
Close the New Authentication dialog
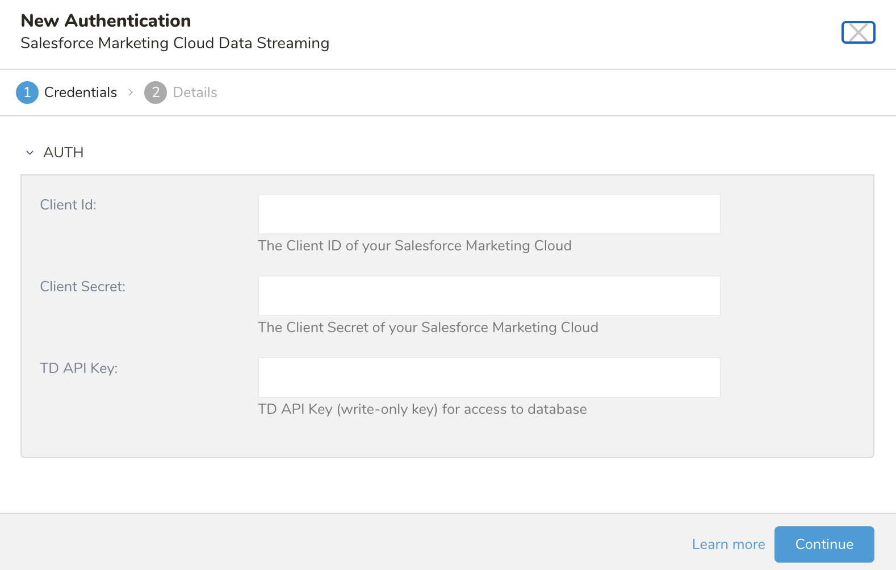[x=858, y=32]
